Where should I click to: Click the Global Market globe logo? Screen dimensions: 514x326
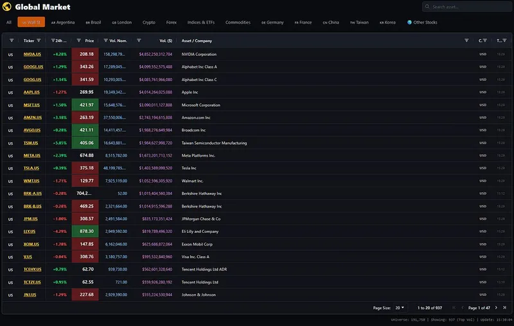click(x=7, y=6)
